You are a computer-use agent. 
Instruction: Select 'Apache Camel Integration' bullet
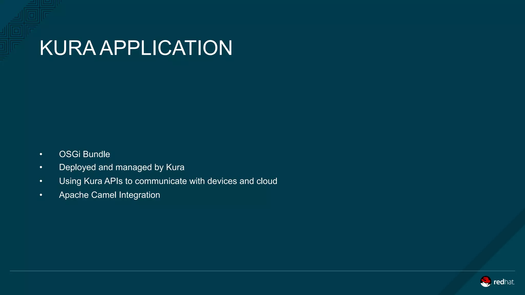(x=109, y=195)
